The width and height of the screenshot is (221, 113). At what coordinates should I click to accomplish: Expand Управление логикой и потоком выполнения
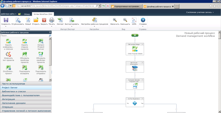click(x=26, y=111)
